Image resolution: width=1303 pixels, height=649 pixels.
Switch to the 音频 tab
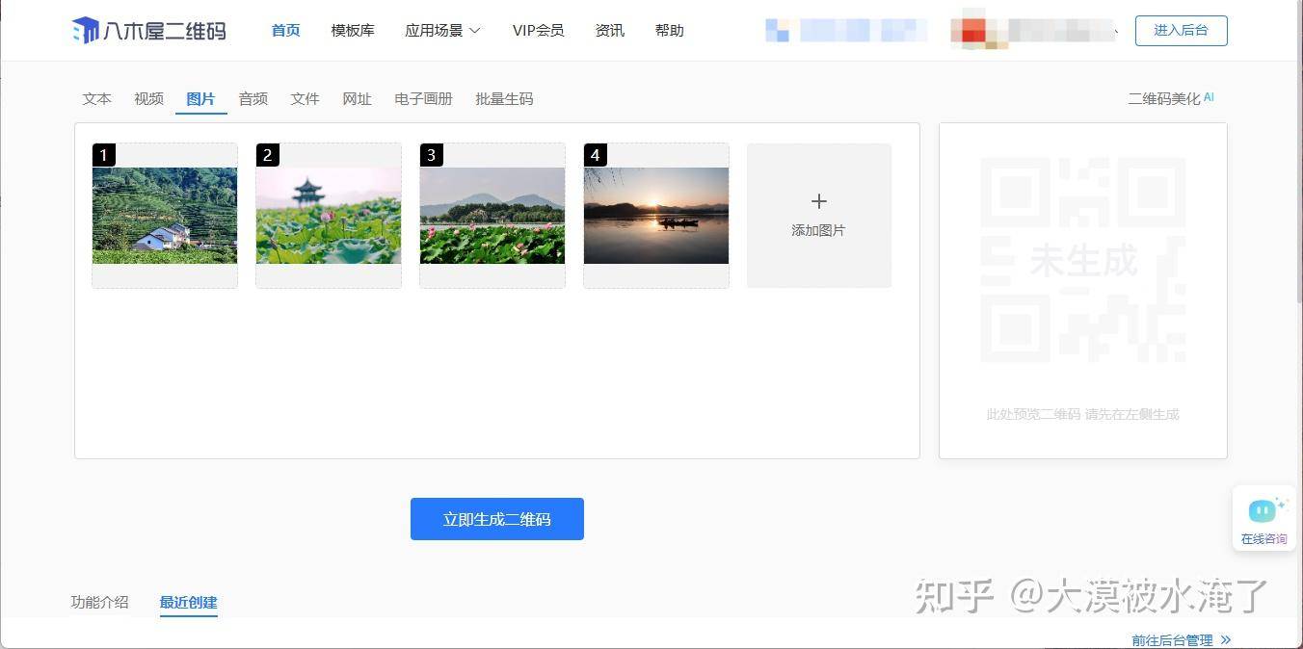coord(253,99)
